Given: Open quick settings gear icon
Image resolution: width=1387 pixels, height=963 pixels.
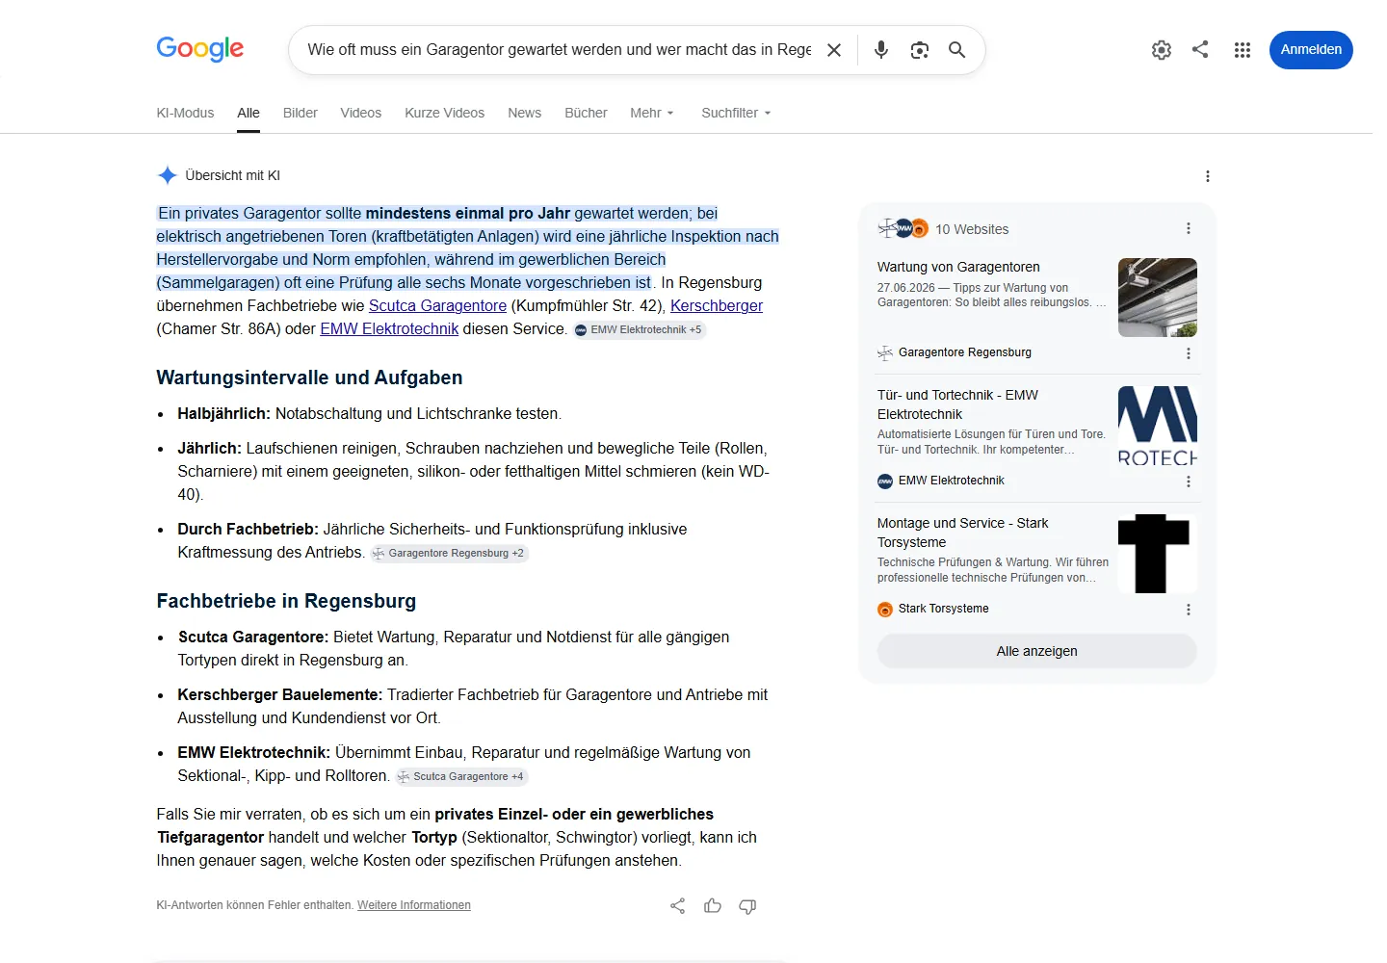Looking at the screenshot, I should coord(1162,50).
